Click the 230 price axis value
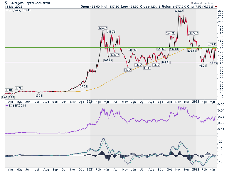Screen dimensions: 229x172 tap(220, 11)
